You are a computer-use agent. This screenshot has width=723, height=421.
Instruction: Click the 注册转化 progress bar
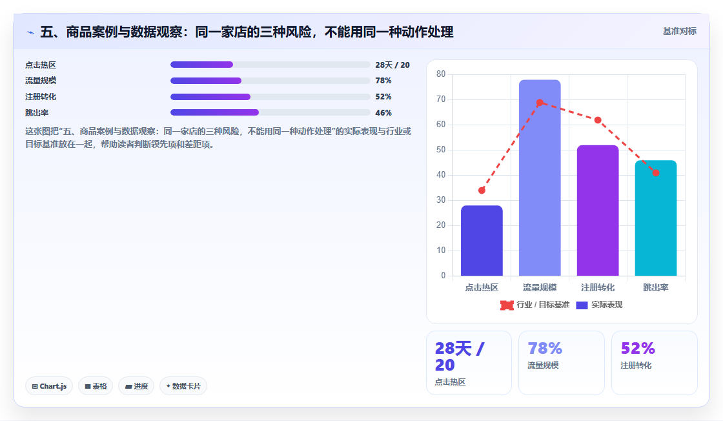(x=270, y=97)
